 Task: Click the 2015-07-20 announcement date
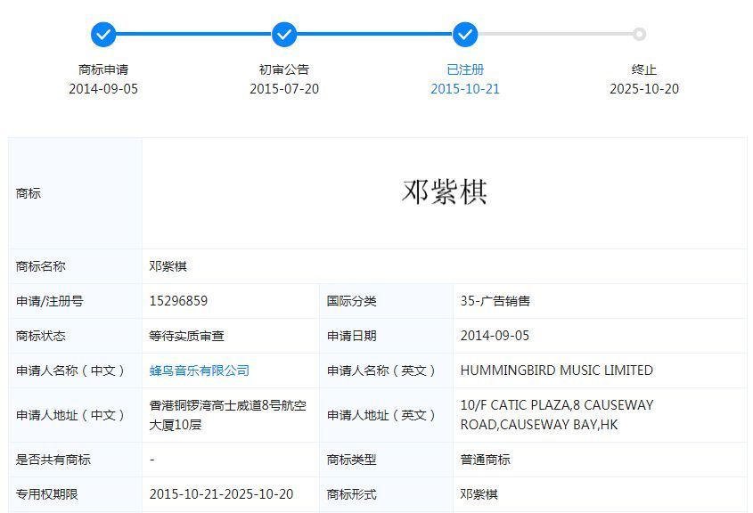coord(284,89)
